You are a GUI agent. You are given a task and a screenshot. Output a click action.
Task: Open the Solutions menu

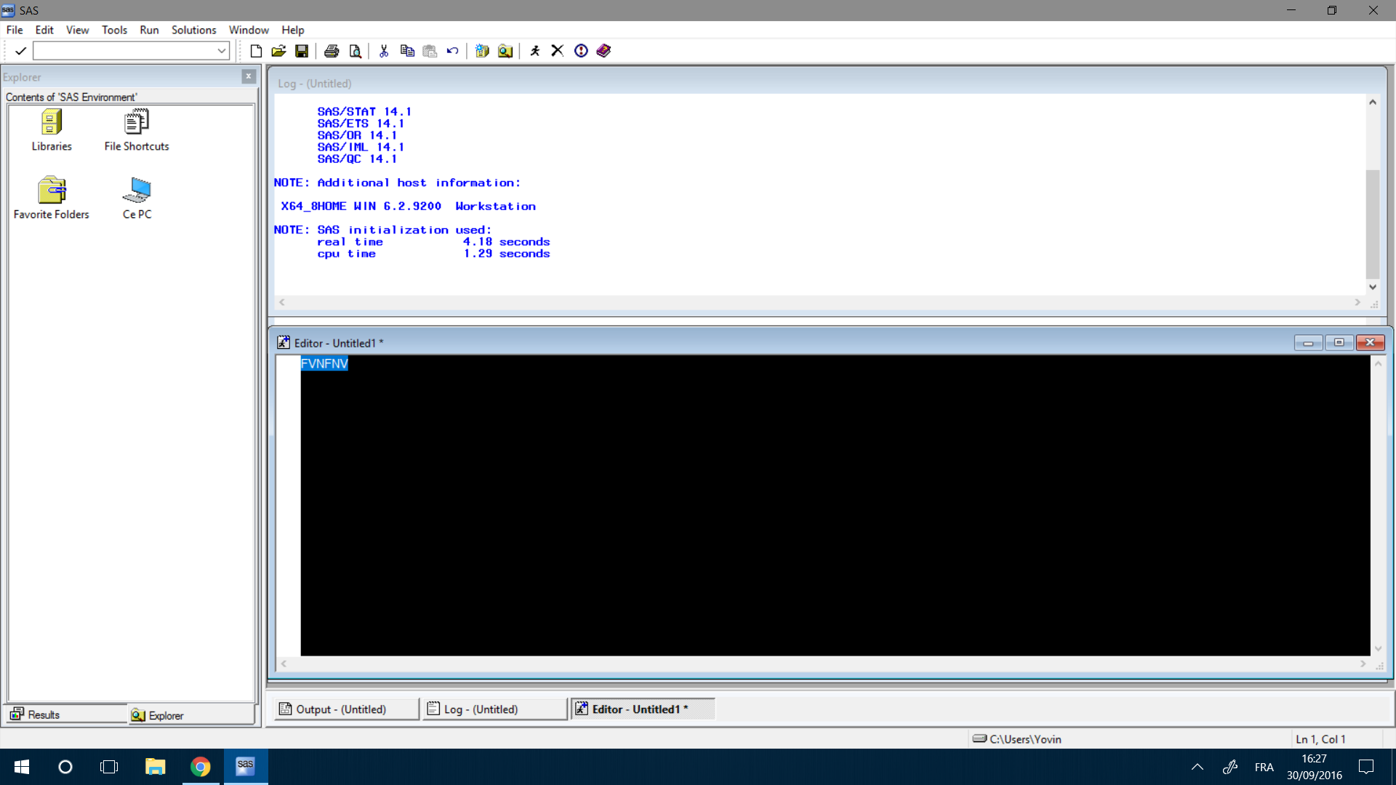pos(193,30)
